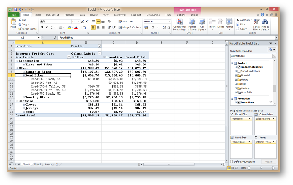This screenshot has height=185, width=293.
Task: Open the font name dropdown
Action: 70,21
